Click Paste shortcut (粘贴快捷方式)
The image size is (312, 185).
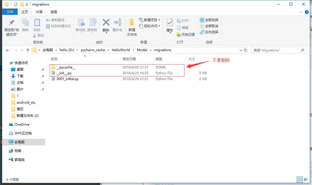(x=59, y=26)
